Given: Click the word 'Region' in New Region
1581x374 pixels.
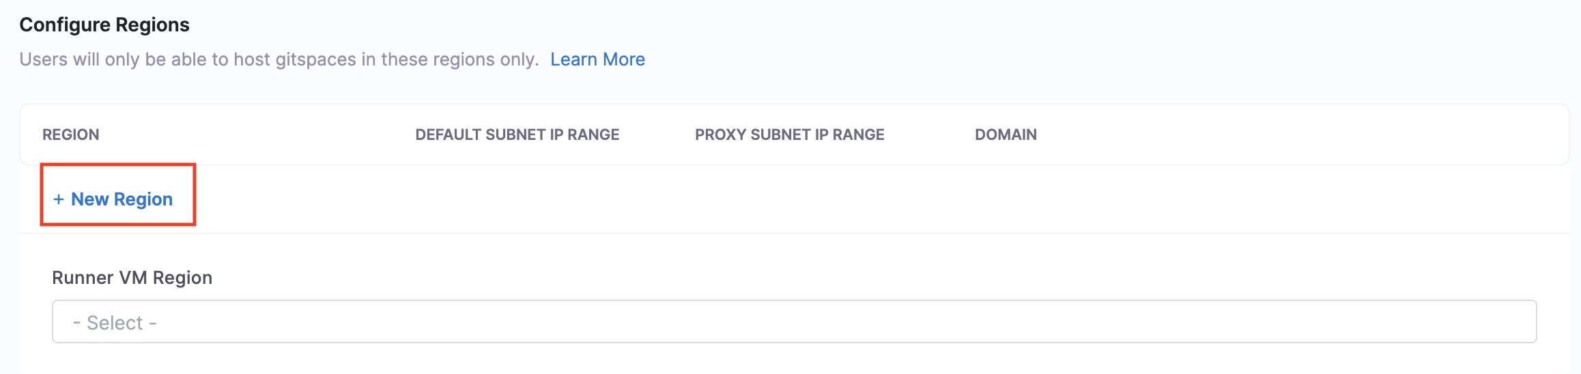Looking at the screenshot, I should [x=143, y=199].
